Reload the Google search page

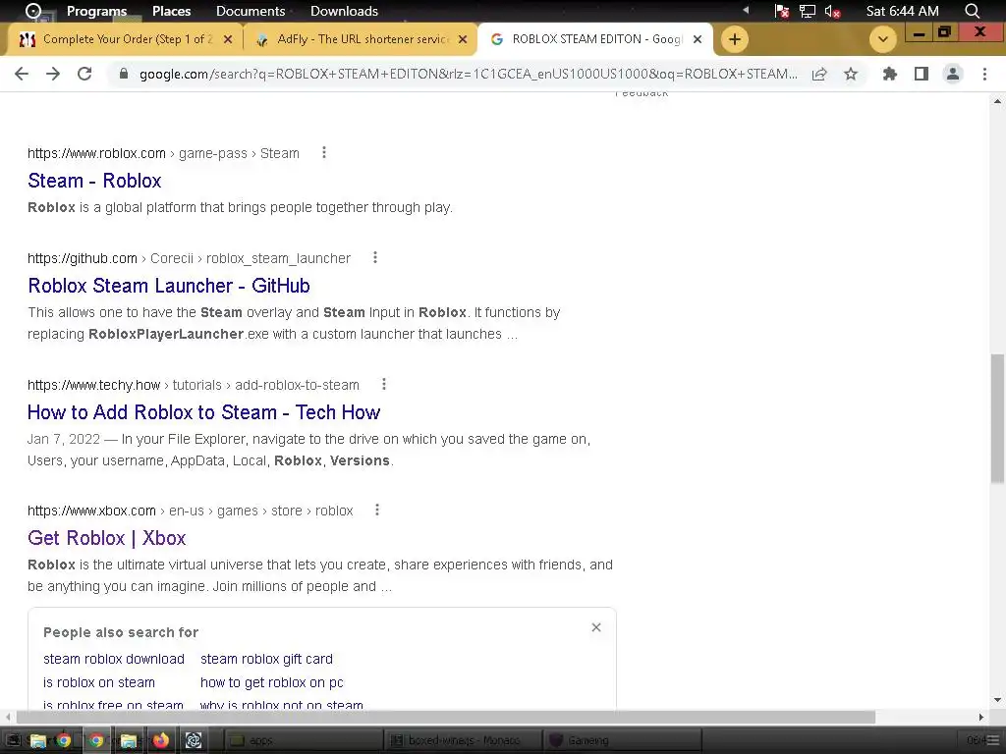tap(84, 74)
